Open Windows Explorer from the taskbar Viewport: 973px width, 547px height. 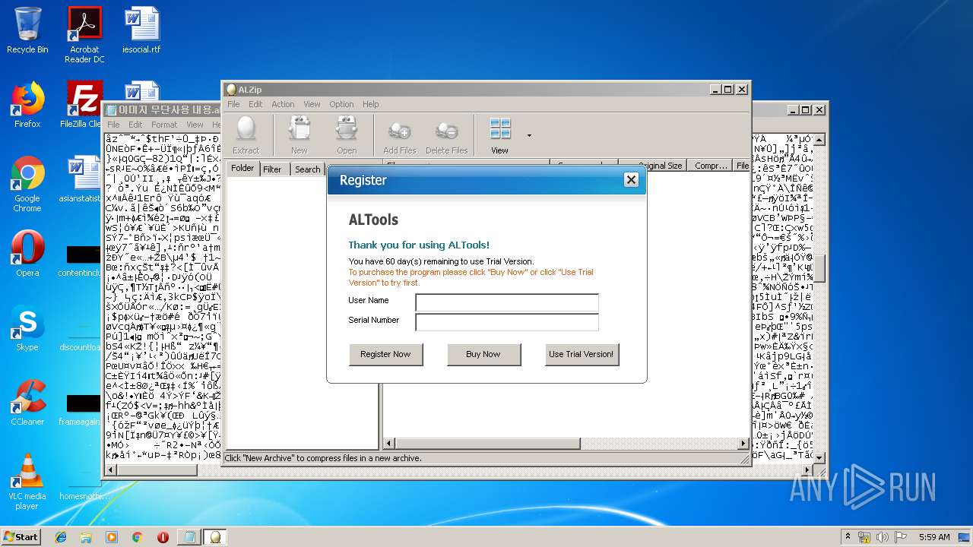pos(86,537)
